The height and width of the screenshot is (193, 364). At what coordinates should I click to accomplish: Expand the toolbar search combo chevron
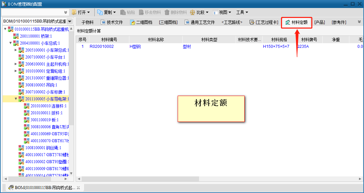click(x=66, y=12)
